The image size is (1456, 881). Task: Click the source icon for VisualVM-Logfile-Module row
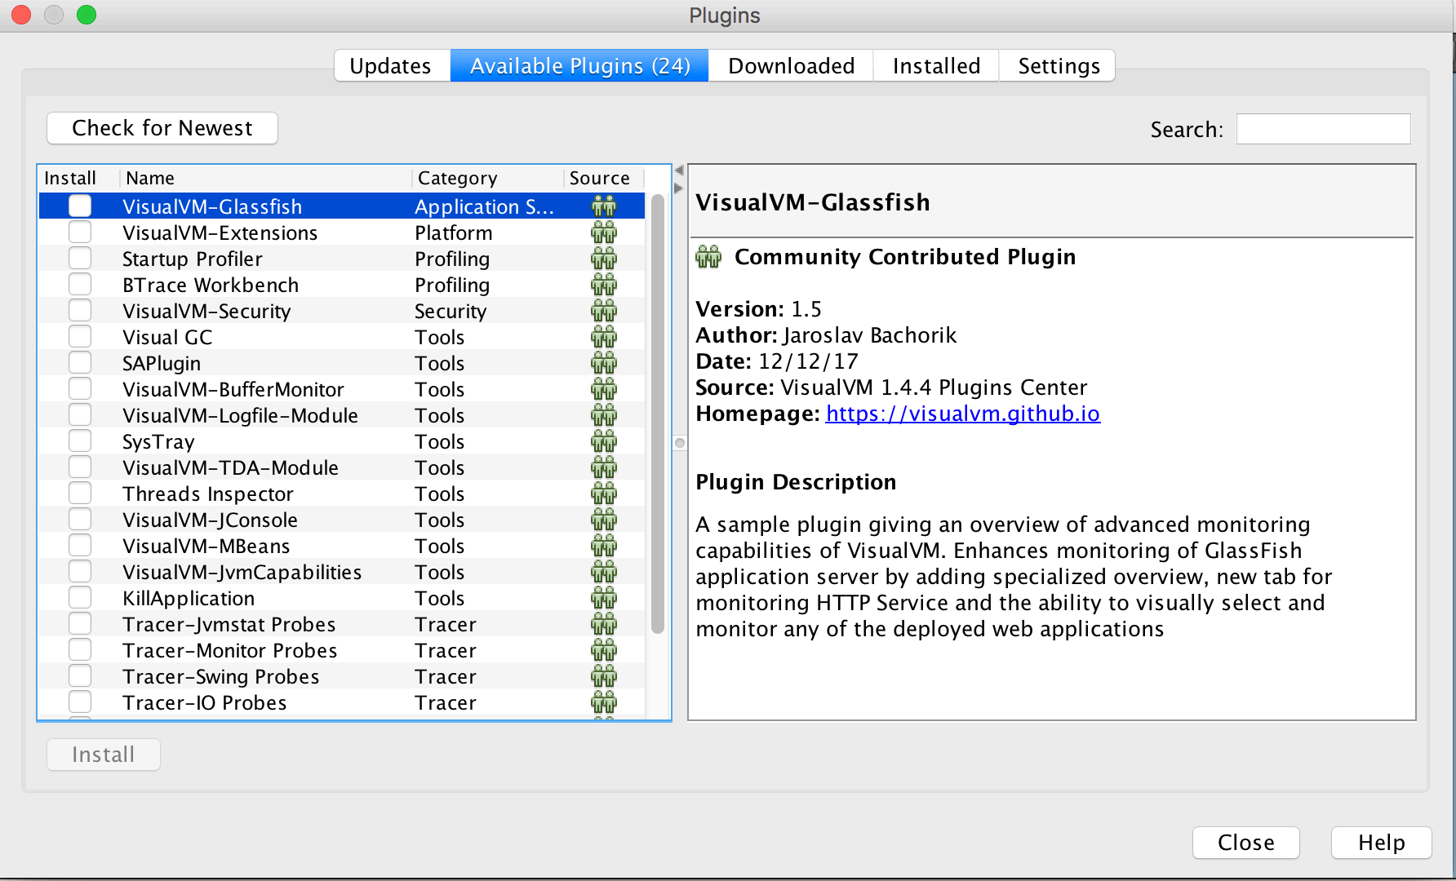pyautogui.click(x=604, y=415)
